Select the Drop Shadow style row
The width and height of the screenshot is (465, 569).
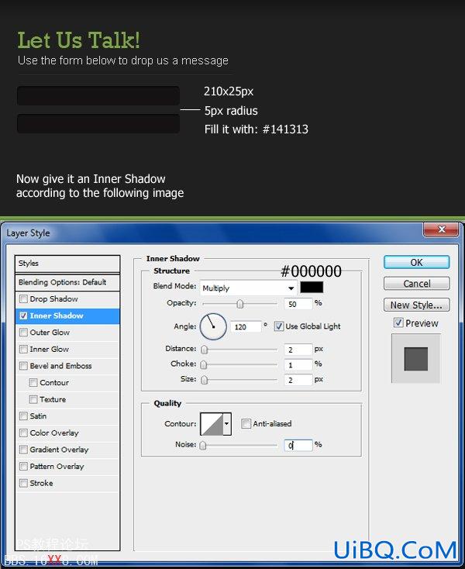click(x=67, y=298)
